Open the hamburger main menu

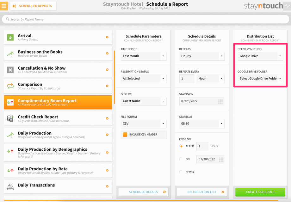click(x=4, y=6)
